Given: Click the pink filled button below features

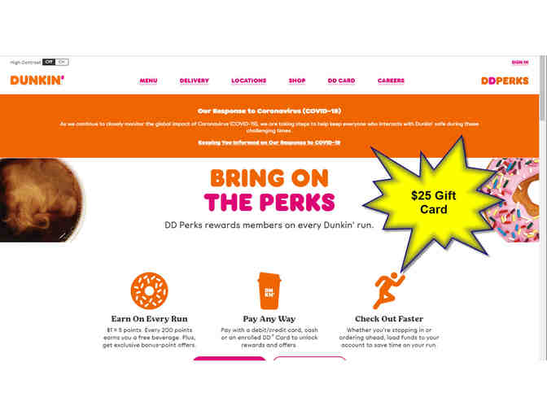Looking at the screenshot, I should 230,359.
